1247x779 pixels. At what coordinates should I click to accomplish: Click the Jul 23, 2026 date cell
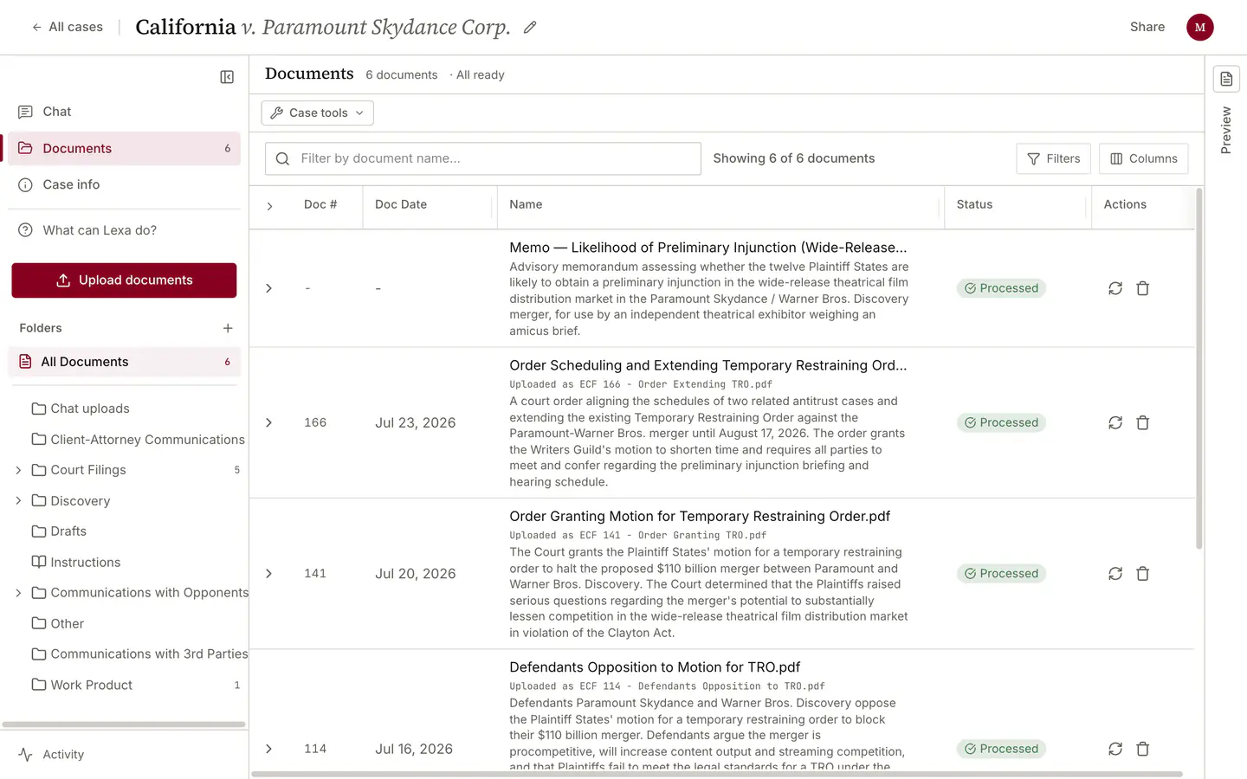415,422
